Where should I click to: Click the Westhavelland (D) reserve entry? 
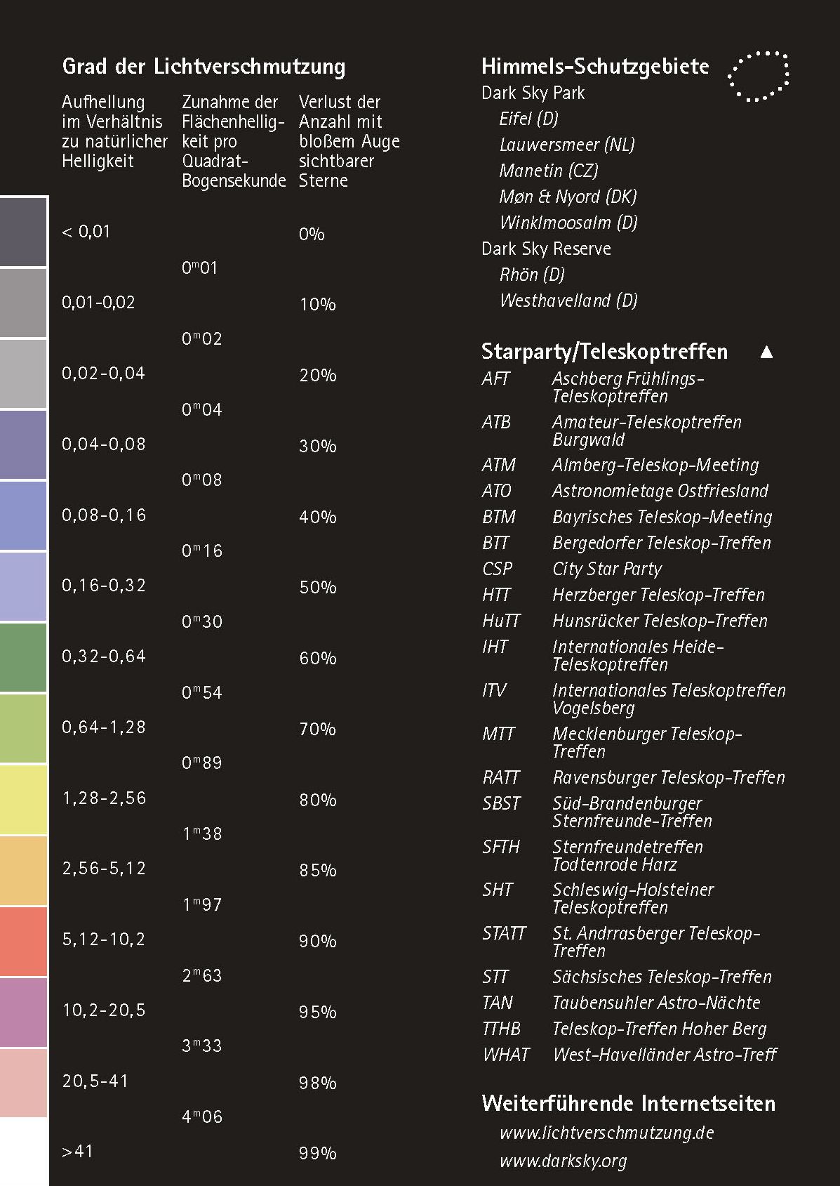(x=568, y=301)
